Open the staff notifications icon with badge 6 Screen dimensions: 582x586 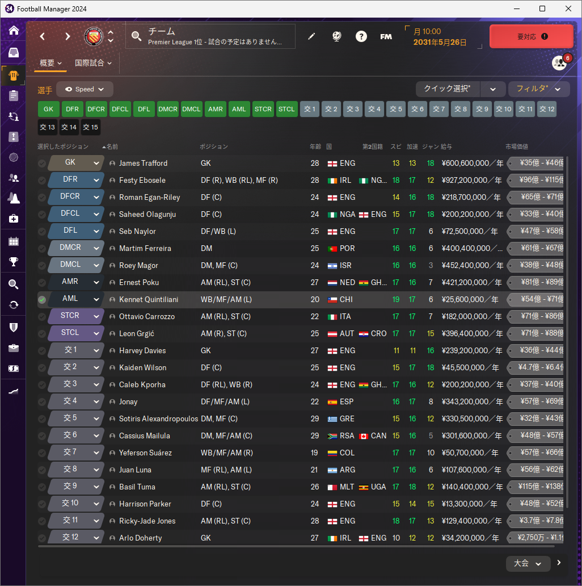click(560, 63)
